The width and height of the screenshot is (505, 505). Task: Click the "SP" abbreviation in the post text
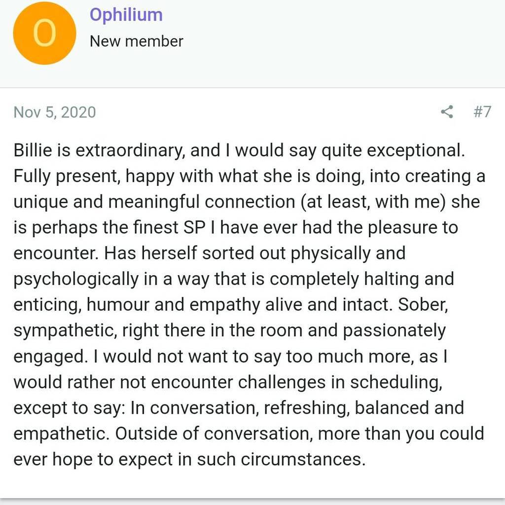pos(194,227)
